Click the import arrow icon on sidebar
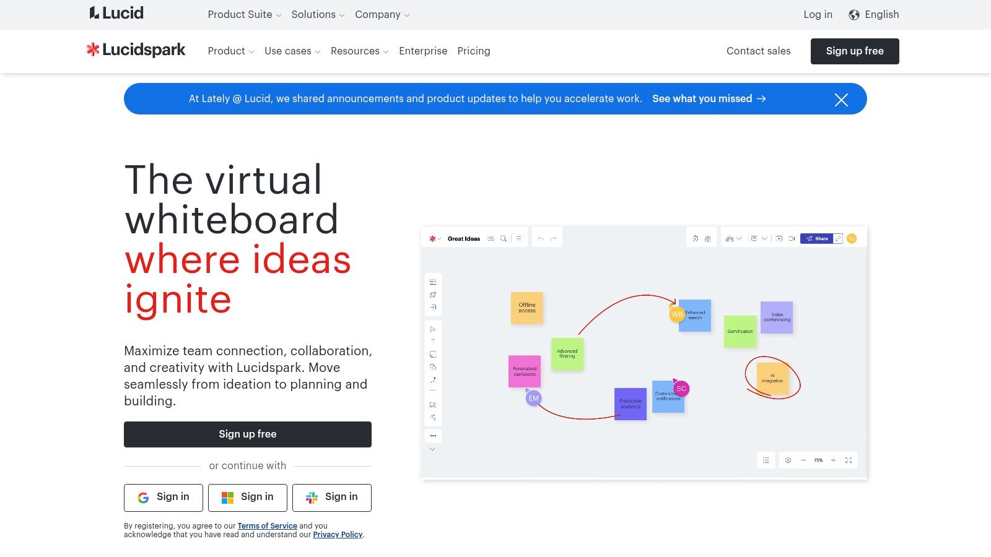Screen dimensions: 991x557 [x=433, y=307]
